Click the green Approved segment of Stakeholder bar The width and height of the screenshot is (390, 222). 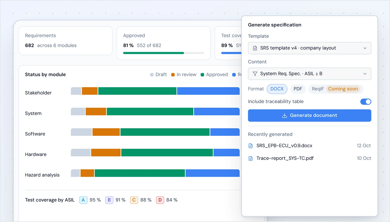(137, 91)
